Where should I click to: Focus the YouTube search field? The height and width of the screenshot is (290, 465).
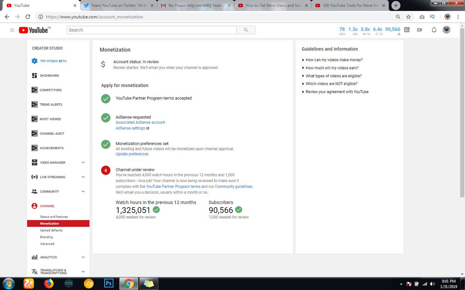click(152, 30)
